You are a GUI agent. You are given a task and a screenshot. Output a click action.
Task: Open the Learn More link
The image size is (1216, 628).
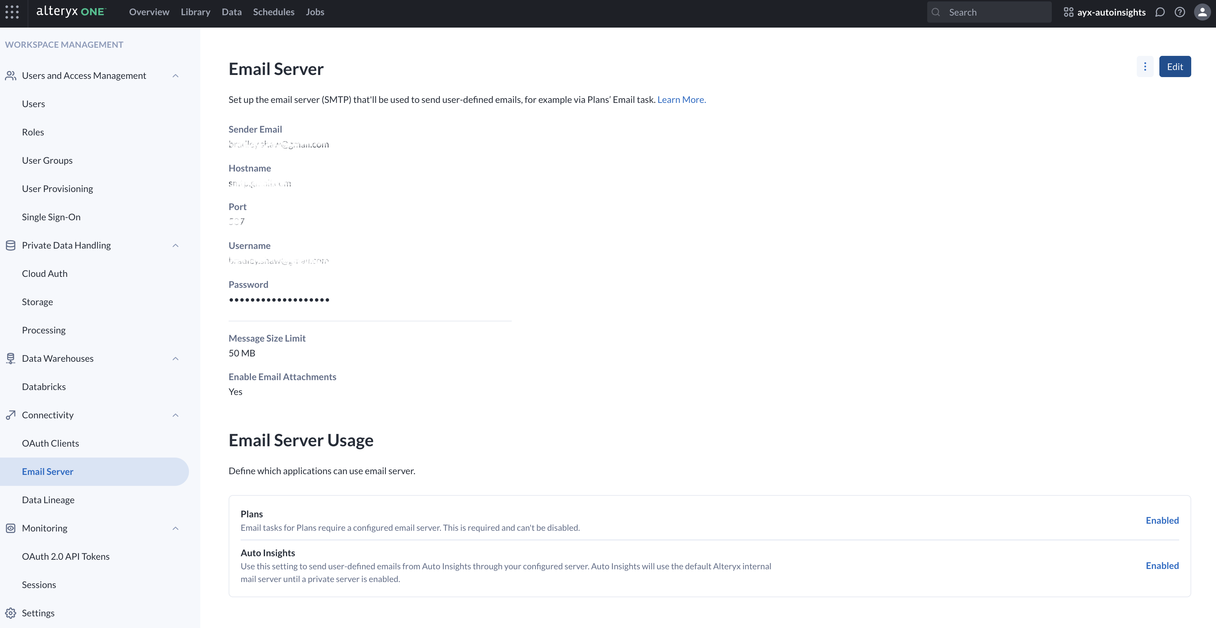[681, 99]
